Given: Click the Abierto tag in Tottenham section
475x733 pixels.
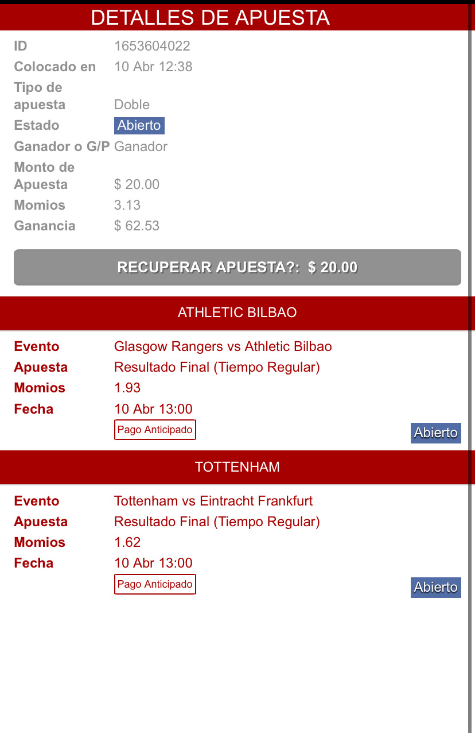Looking at the screenshot, I should pos(436,587).
